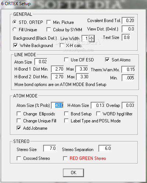Click the Text Size input field
This screenshot has width=147, height=183.
pos(126,37)
